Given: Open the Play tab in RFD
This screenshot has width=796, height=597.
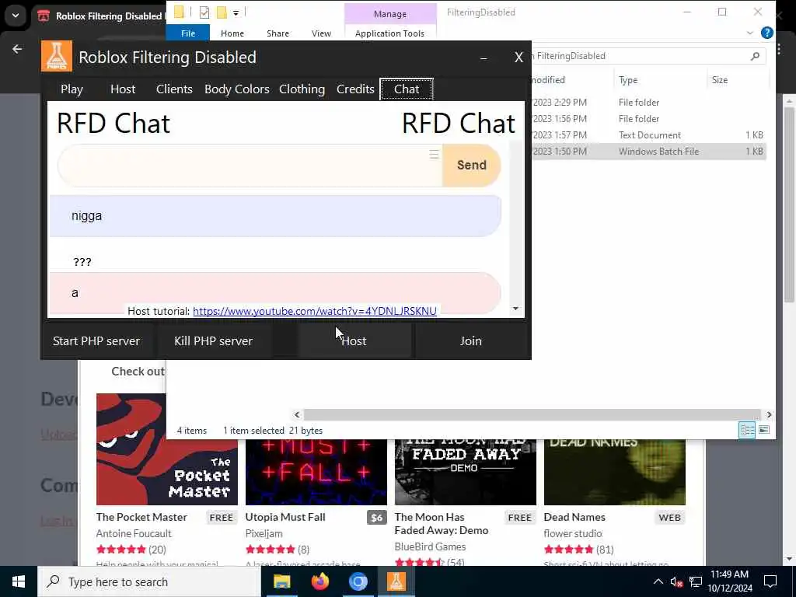Looking at the screenshot, I should pos(72,89).
